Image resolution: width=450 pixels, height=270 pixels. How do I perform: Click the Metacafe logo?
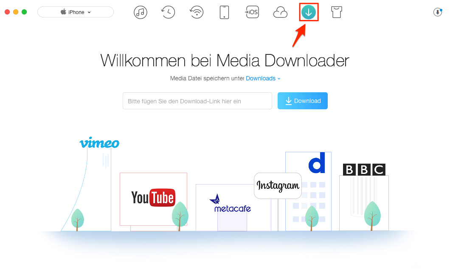pos(230,204)
